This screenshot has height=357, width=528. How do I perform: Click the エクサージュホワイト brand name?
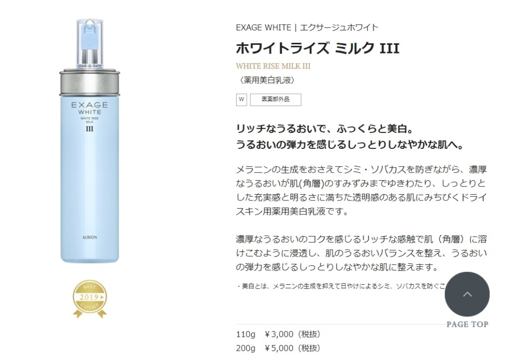click(x=339, y=27)
